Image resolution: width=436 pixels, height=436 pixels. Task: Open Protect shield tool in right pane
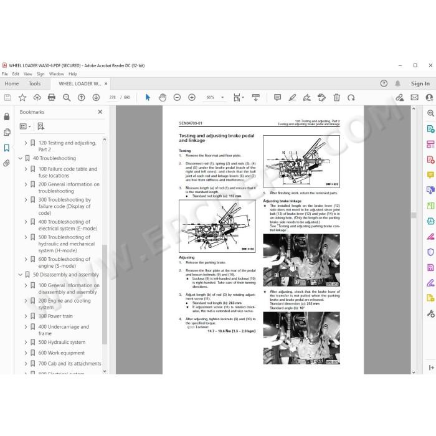point(430,252)
